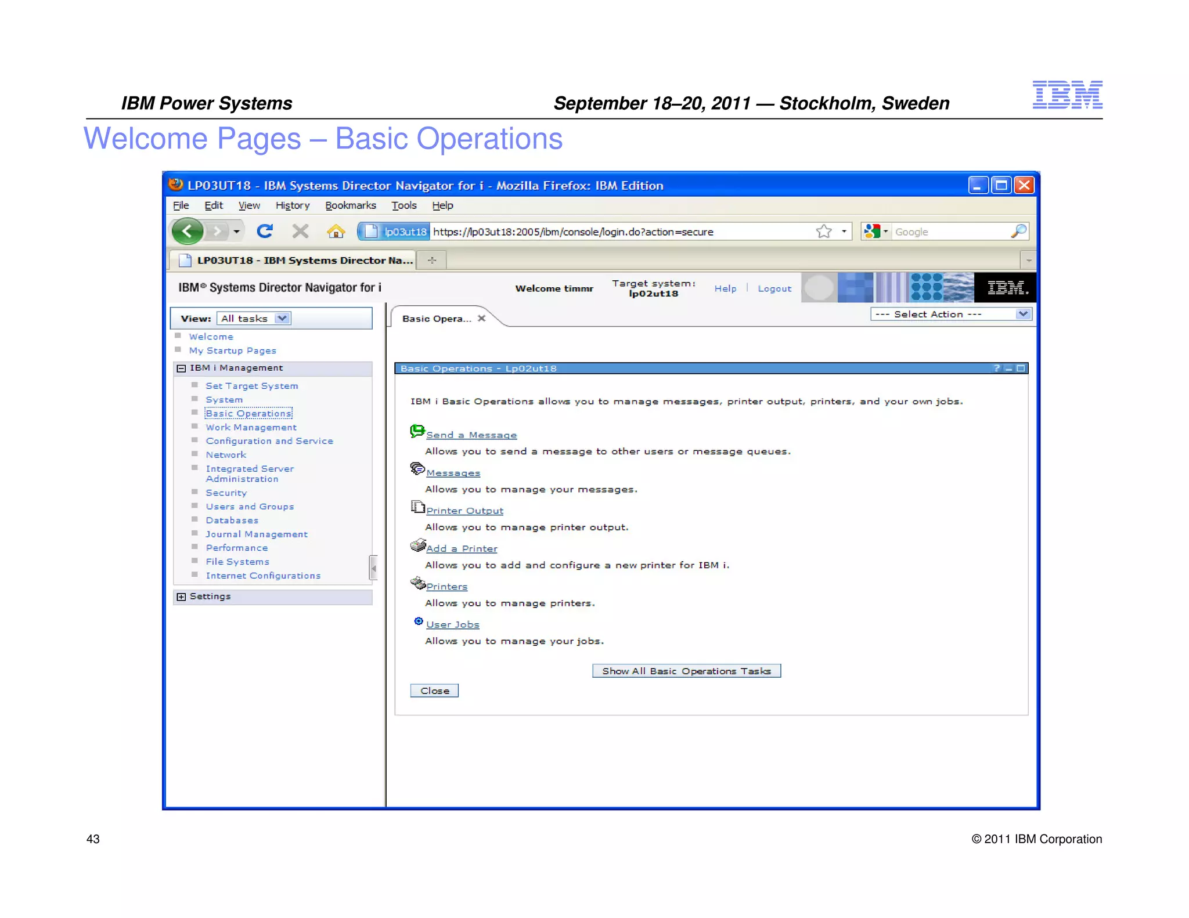Select the Basic Opera... page tab
Viewport: 1189px width, 918px height.
point(437,319)
